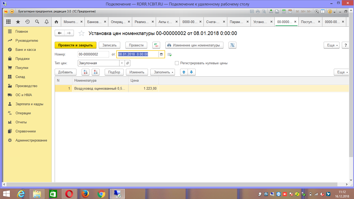Add document to favorites star
The height and width of the screenshot is (199, 354).
[x=81, y=33]
